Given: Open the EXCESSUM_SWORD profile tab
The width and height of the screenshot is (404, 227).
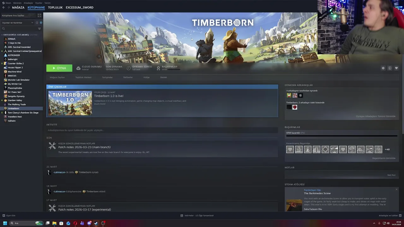Looking at the screenshot, I should click(x=80, y=8).
